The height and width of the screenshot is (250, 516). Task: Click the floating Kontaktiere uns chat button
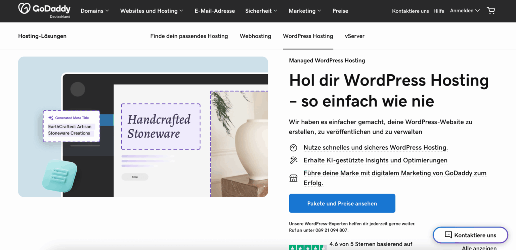(470, 235)
